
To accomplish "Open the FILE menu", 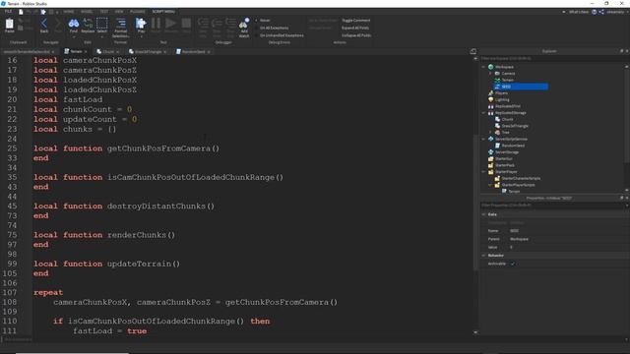I will [x=8, y=12].
